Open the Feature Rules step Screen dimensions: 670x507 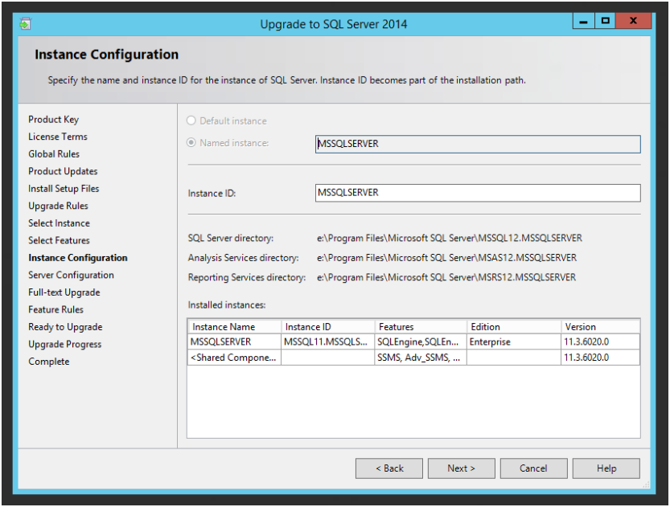pos(56,309)
